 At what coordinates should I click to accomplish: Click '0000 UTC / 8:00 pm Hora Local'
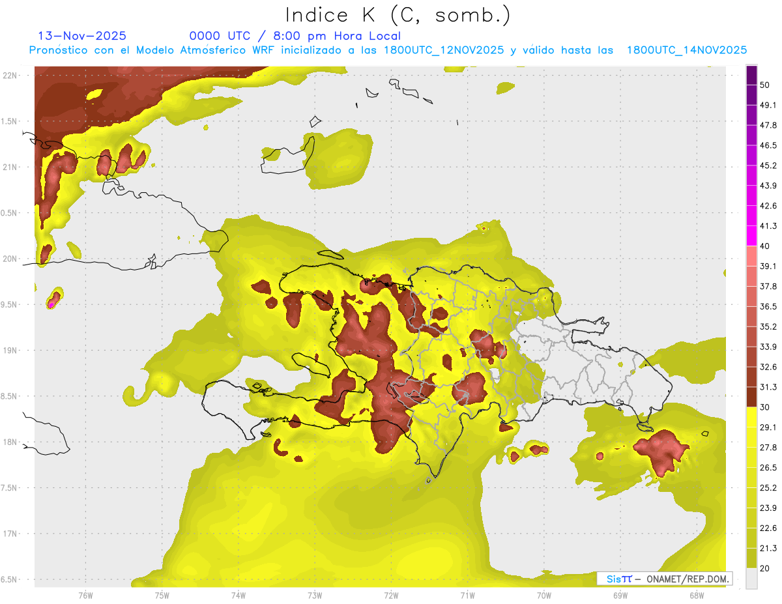[295, 36]
